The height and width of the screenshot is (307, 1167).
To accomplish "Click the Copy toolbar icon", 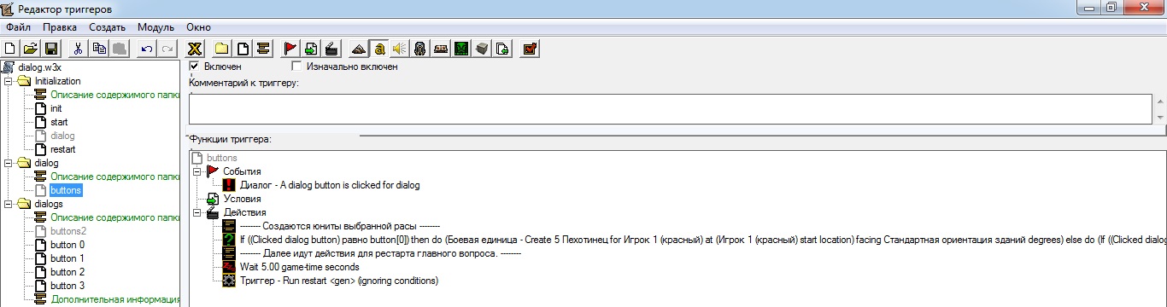I will pyautogui.click(x=99, y=49).
